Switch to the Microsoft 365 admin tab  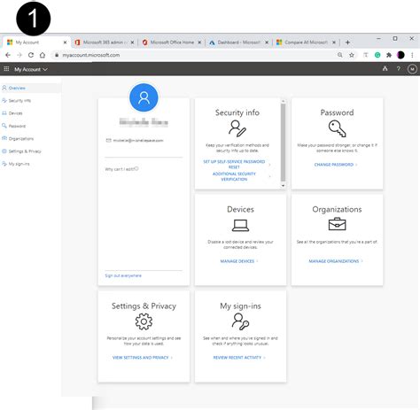105,43
